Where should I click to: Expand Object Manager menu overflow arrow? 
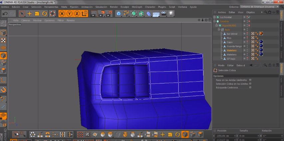262,12
